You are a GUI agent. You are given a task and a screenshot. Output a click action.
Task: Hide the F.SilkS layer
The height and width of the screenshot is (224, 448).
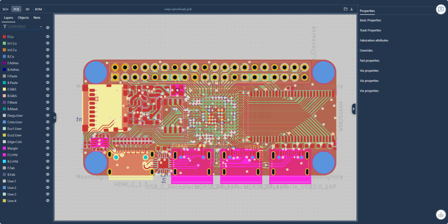pyautogui.click(x=48, y=89)
